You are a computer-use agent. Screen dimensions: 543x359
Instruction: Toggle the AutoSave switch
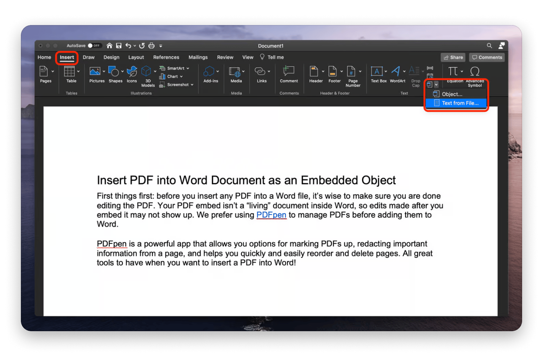(x=94, y=46)
